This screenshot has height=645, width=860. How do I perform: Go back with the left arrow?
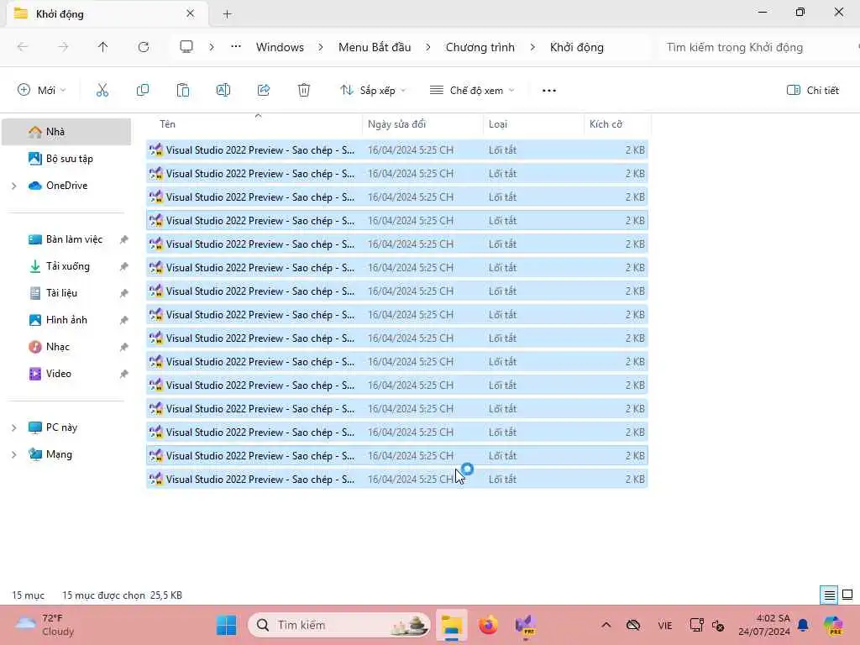coord(23,47)
